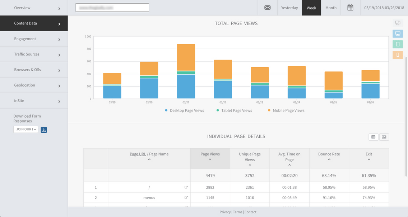Screen dimensions: 408x217
Task: Open the JOIN OUR form dropdown
Action: [26, 130]
